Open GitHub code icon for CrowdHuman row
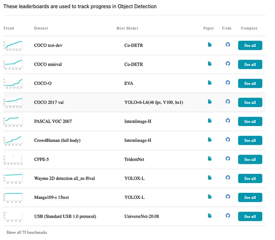The height and width of the screenshot is (240, 275). pos(228,140)
